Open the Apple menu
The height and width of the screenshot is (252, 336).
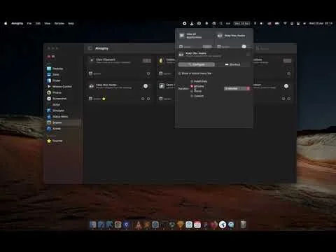tap(6, 23)
